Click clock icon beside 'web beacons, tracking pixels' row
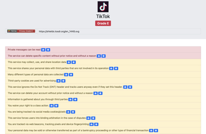 click(96, 124)
